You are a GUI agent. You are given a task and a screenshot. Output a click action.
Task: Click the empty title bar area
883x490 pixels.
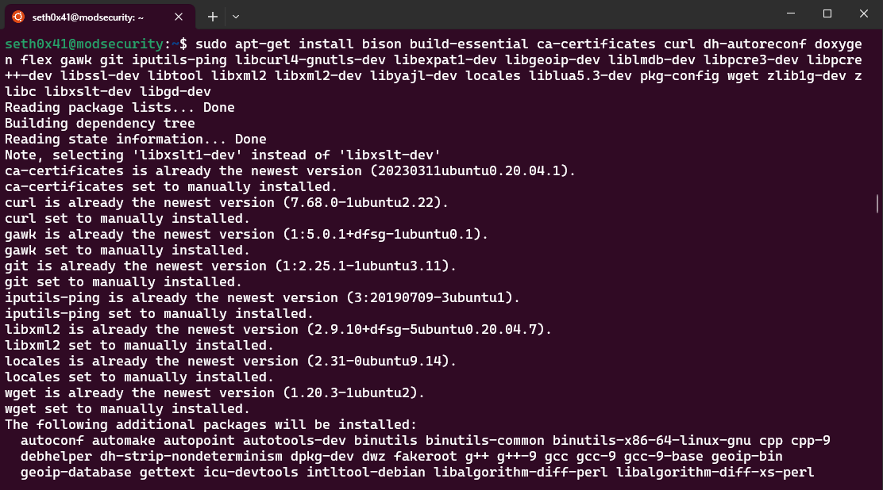[x=516, y=14]
